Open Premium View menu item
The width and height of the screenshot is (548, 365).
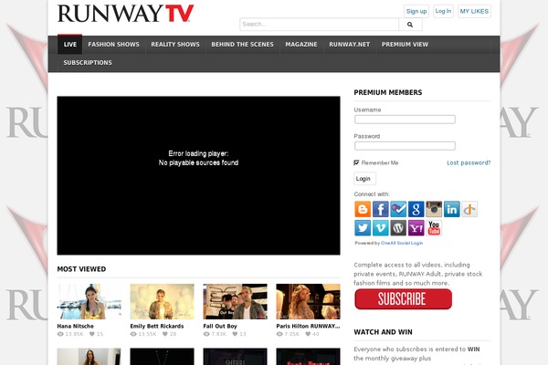tap(405, 45)
